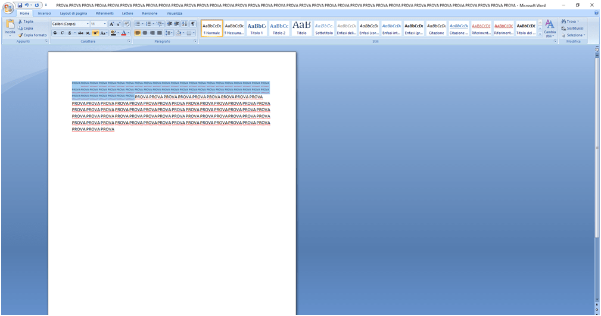
Task: Apply the Titolo 1 style
Action: pos(257,28)
